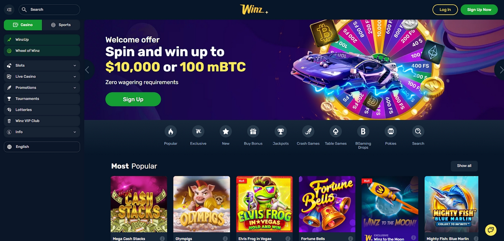Open the Tournaments menu item
504x241 pixels.
pos(42,99)
